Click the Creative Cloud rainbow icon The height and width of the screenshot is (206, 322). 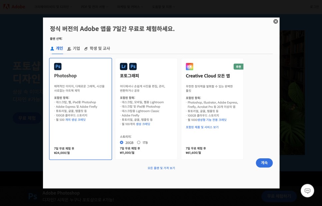[x=190, y=67]
